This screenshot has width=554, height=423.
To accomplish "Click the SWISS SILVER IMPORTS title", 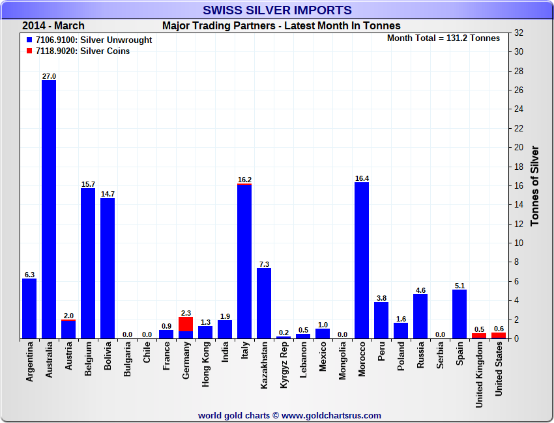I will click(278, 10).
